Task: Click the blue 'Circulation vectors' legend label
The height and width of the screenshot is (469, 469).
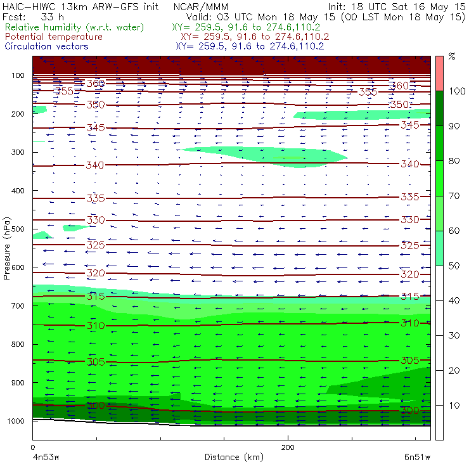Action: coord(47,46)
